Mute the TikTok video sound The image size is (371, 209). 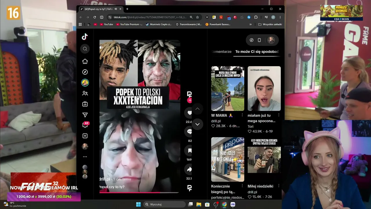coord(101,48)
